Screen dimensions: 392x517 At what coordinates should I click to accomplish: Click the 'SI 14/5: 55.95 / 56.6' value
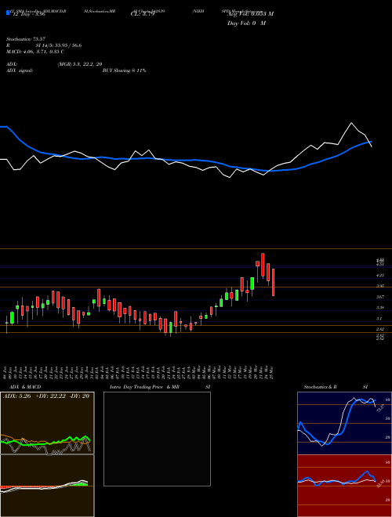[59, 45]
